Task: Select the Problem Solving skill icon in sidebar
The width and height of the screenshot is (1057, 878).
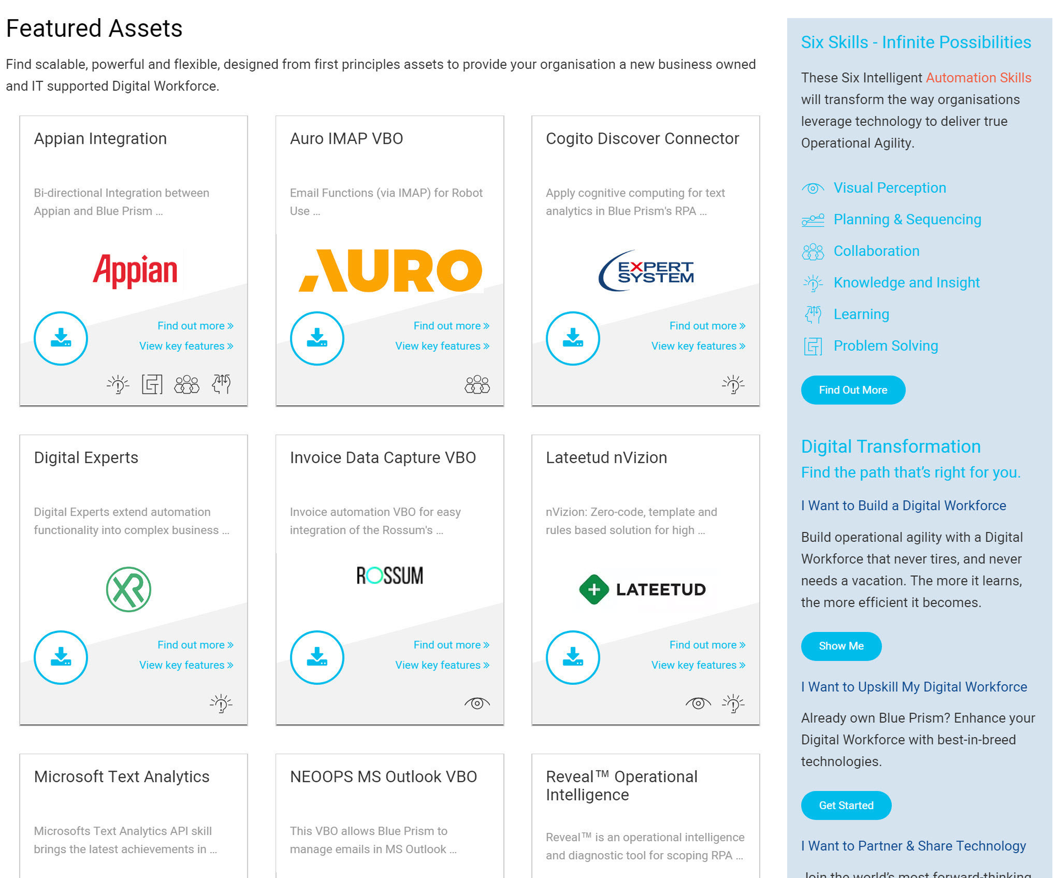Action: [813, 346]
